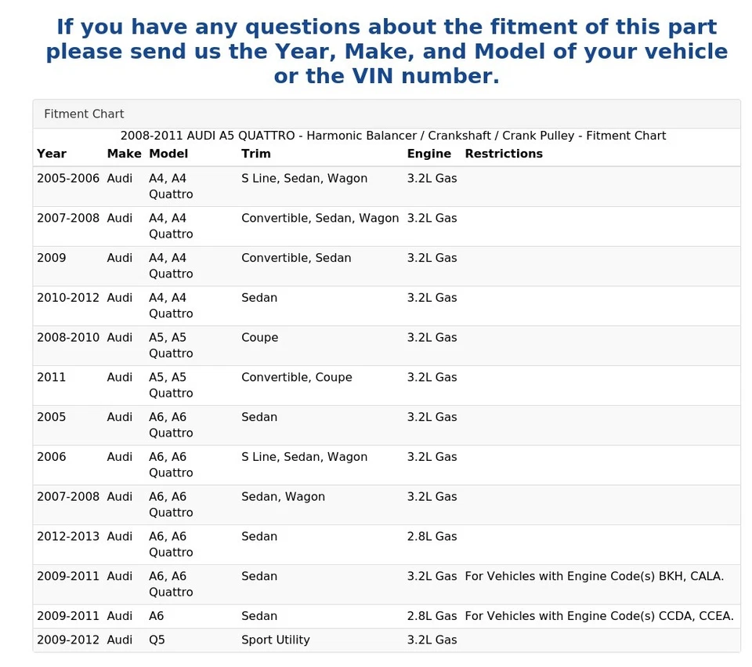Viewport: 752px width, 667px height.
Task: Click the Engine Code(s) BKH, CALA restriction
Action: (x=595, y=577)
